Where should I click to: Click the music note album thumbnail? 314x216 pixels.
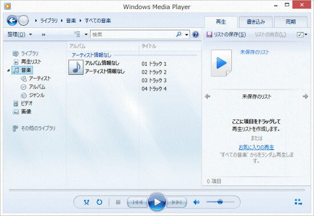pos(76,67)
